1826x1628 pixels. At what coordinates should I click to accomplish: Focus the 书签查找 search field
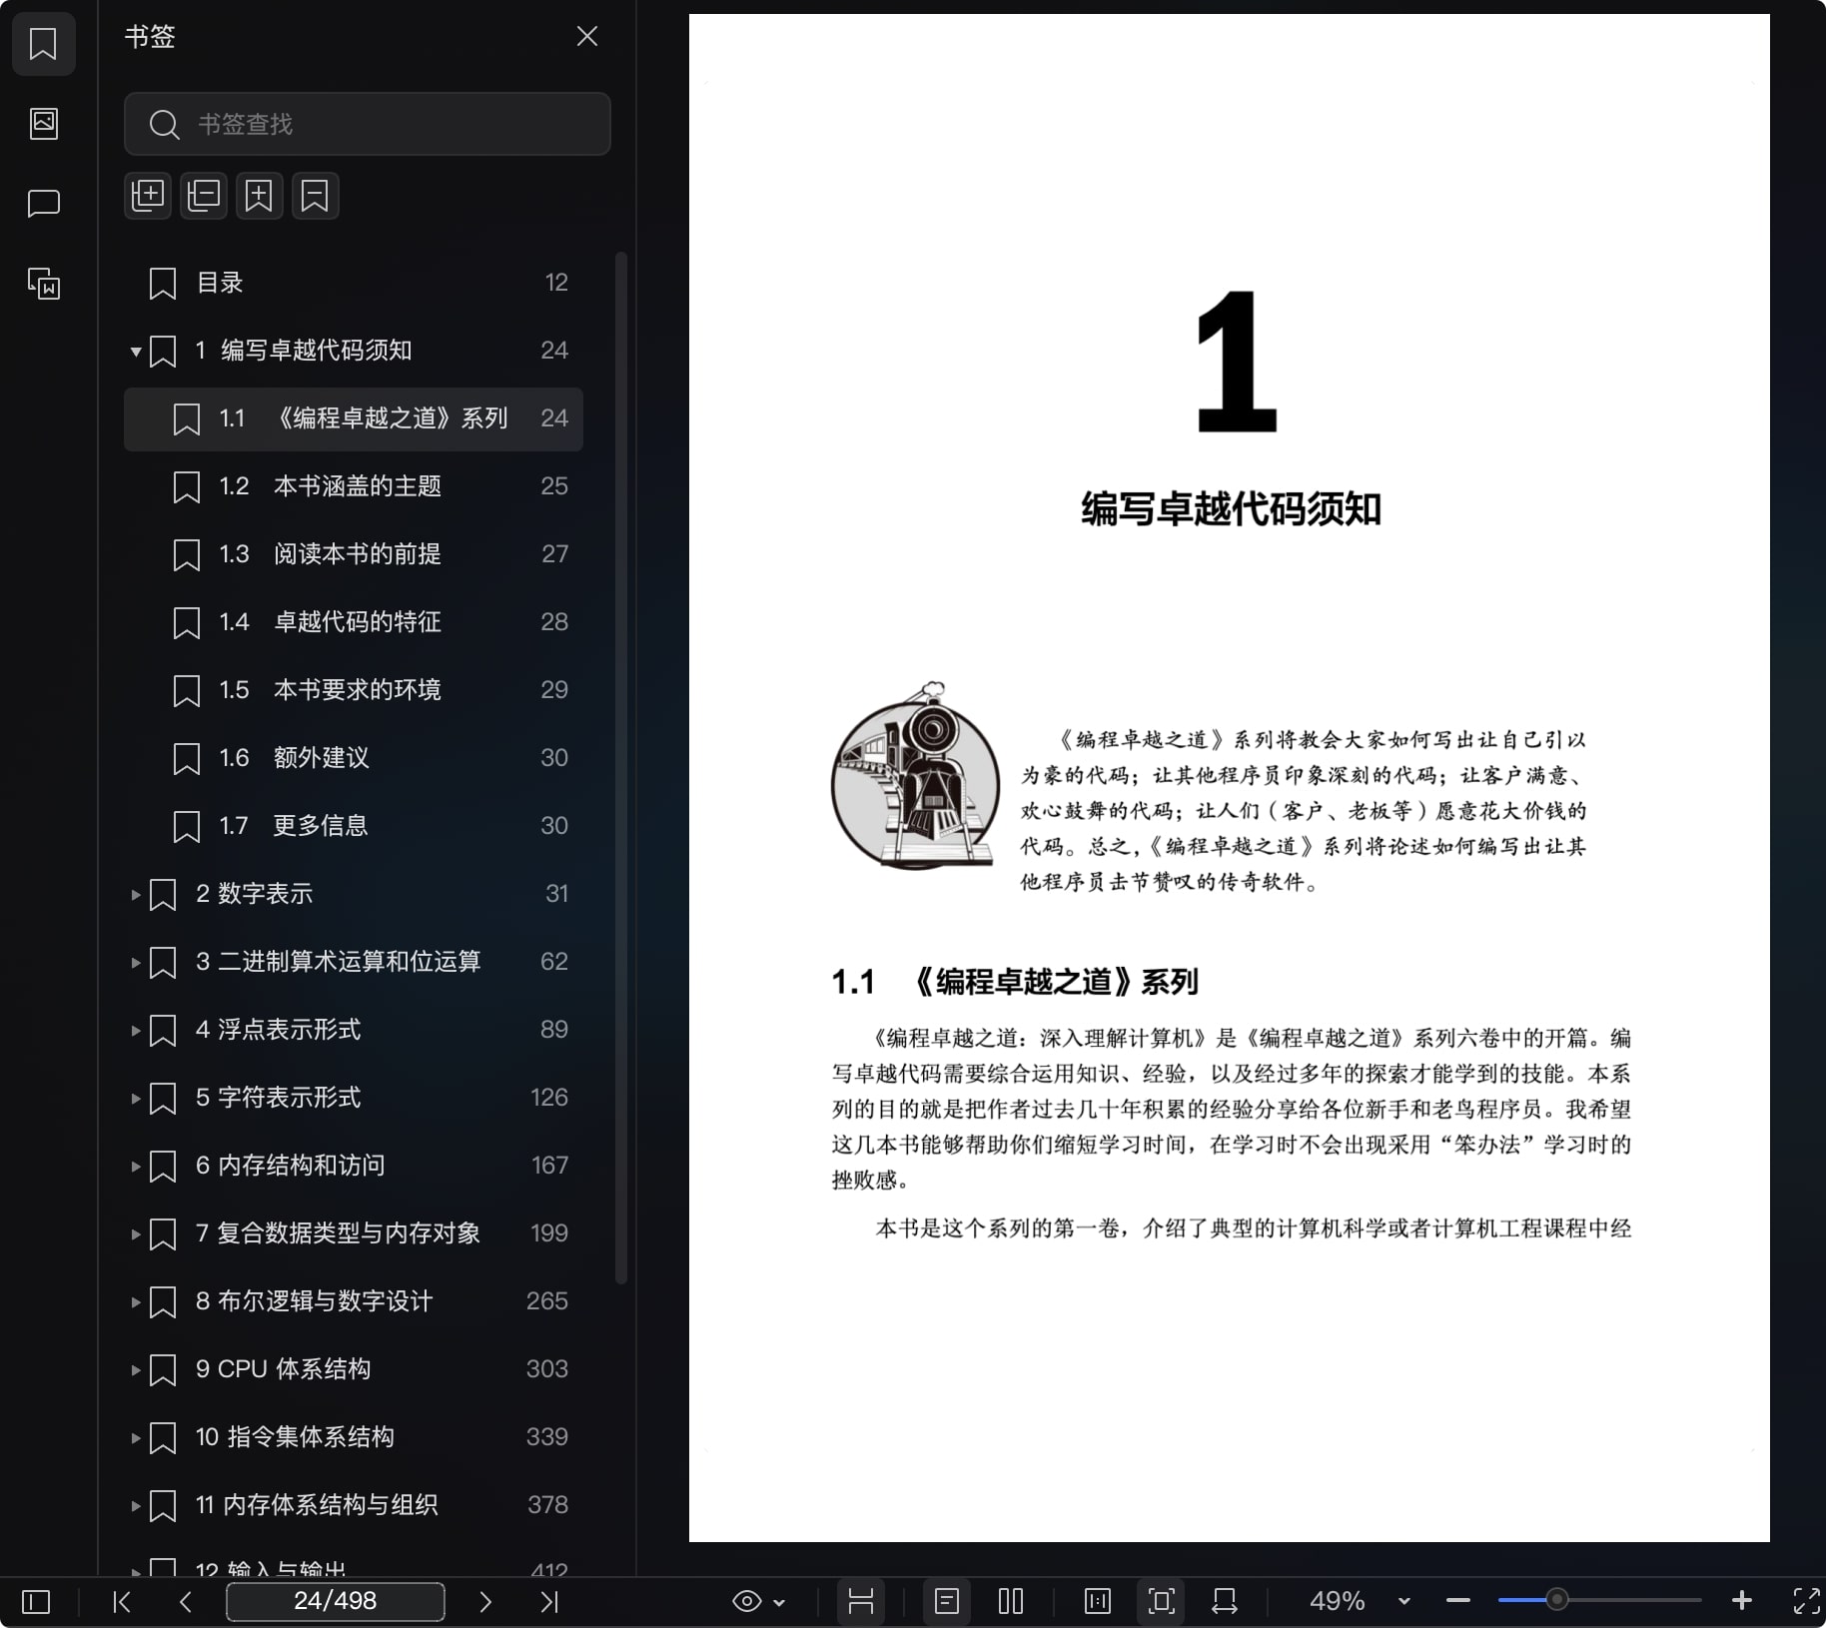pos(368,124)
